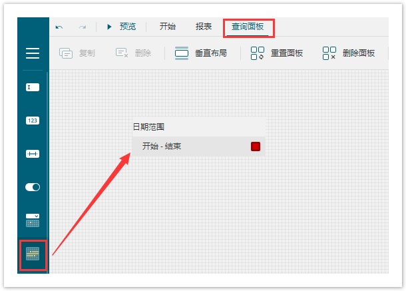Image resolution: width=406 pixels, height=291 pixels.
Task: Select the 日期范围 label text
Action: coord(148,127)
